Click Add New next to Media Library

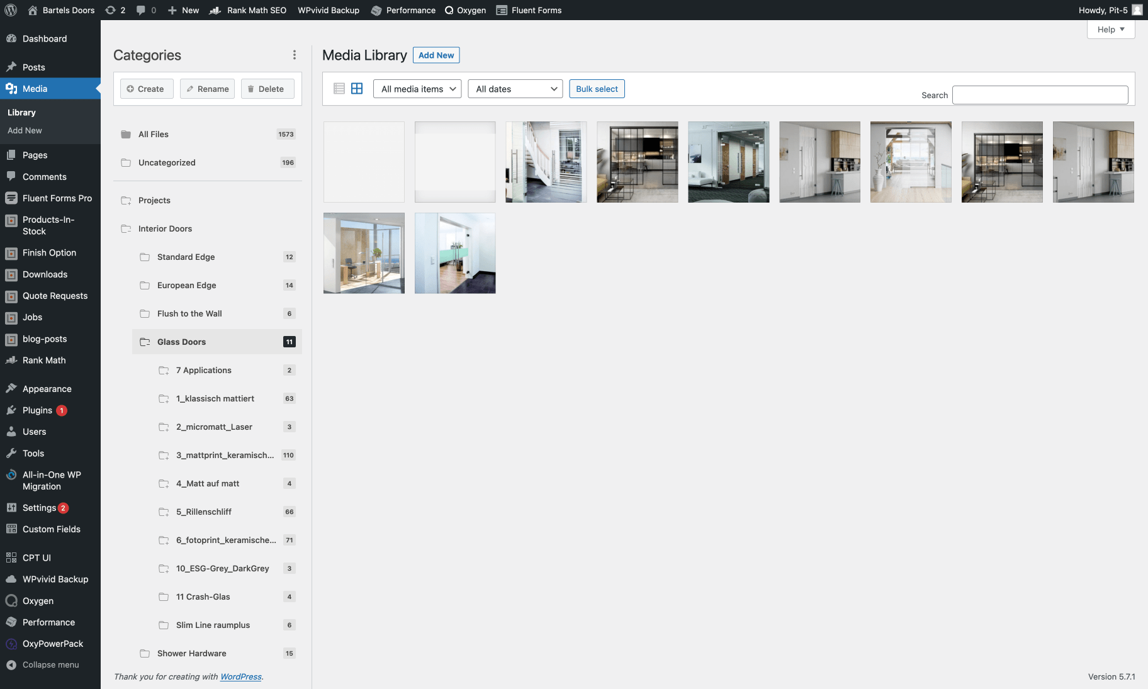click(436, 55)
